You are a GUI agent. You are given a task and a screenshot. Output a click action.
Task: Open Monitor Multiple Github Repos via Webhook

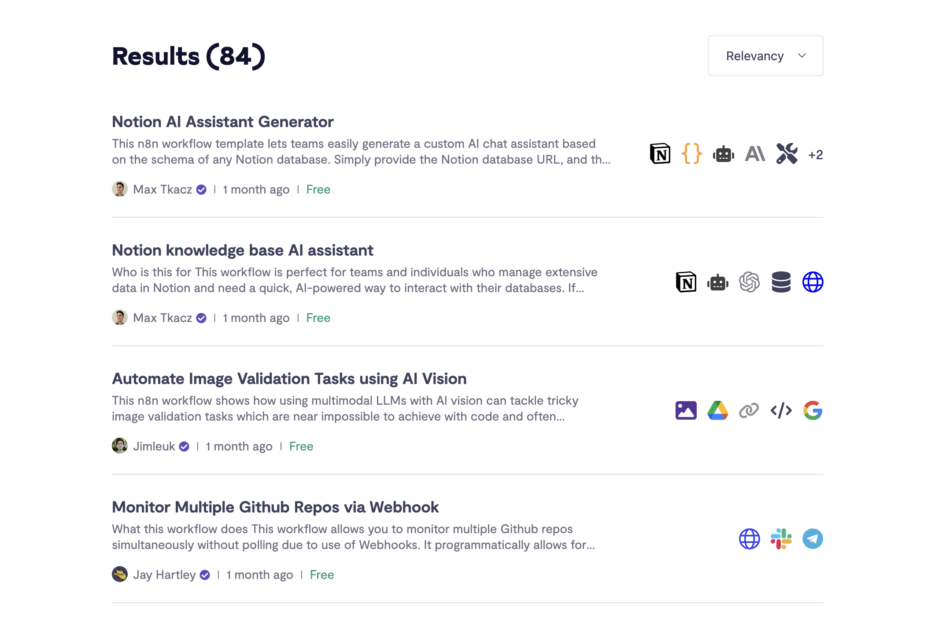click(x=275, y=507)
